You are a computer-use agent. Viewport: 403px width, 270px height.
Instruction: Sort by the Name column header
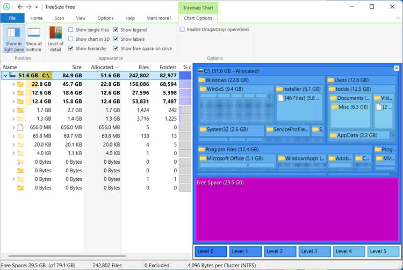coord(26,67)
